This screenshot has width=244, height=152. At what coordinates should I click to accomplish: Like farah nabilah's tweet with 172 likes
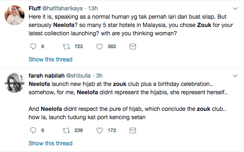100,130
